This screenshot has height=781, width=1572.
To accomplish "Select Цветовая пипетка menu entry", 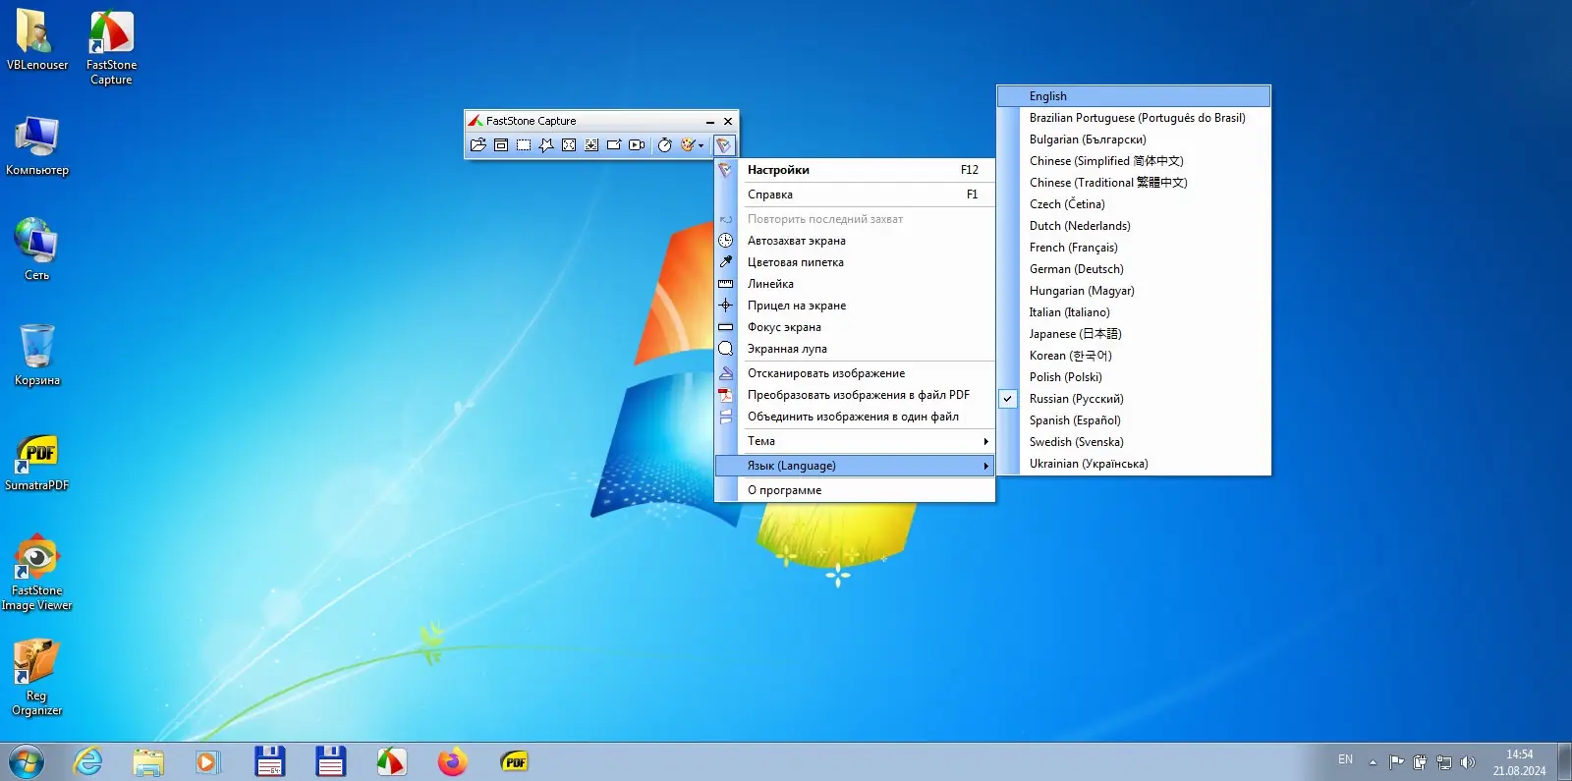I will pos(795,262).
